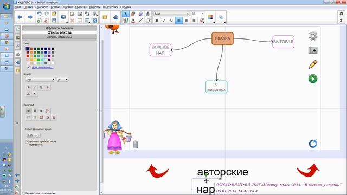Toggle Italic in the side panel

pyautogui.click(x=35, y=87)
